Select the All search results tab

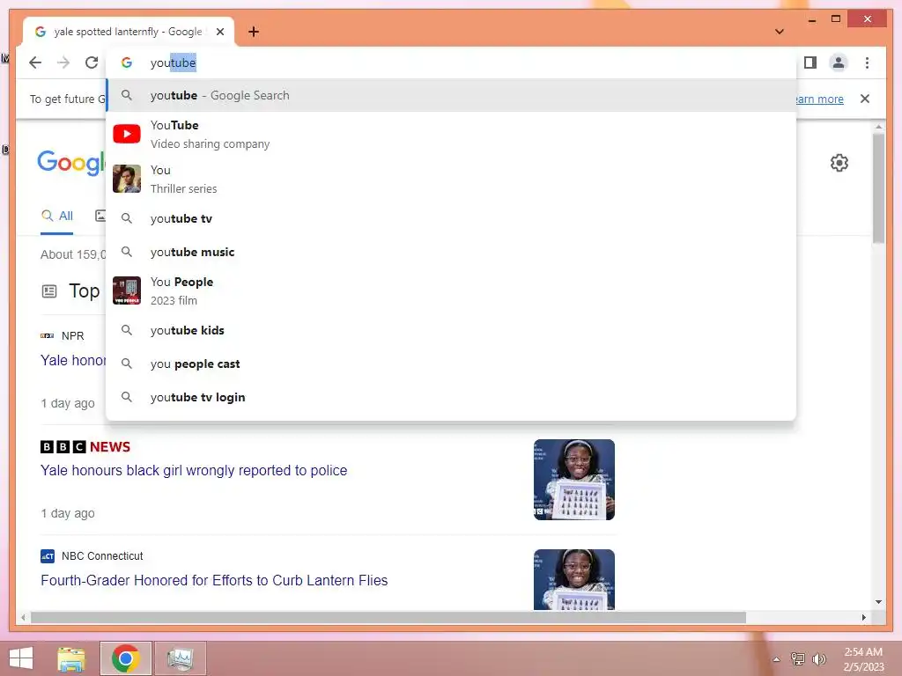[x=57, y=217]
